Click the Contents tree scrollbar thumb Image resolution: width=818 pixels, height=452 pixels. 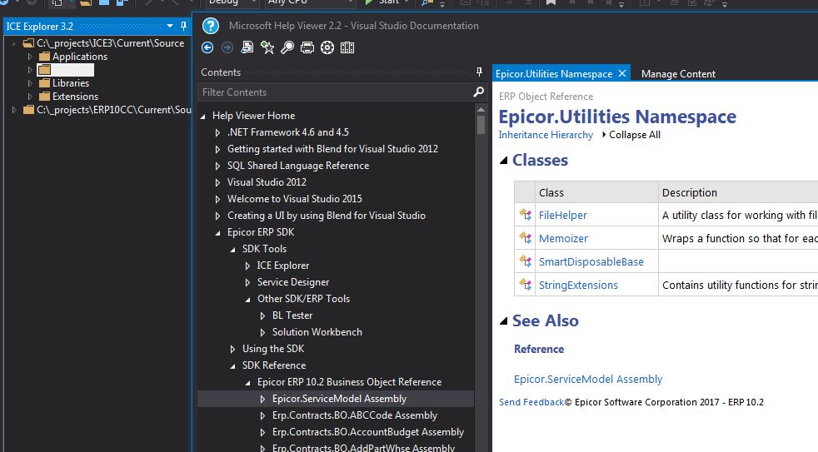tap(481, 125)
